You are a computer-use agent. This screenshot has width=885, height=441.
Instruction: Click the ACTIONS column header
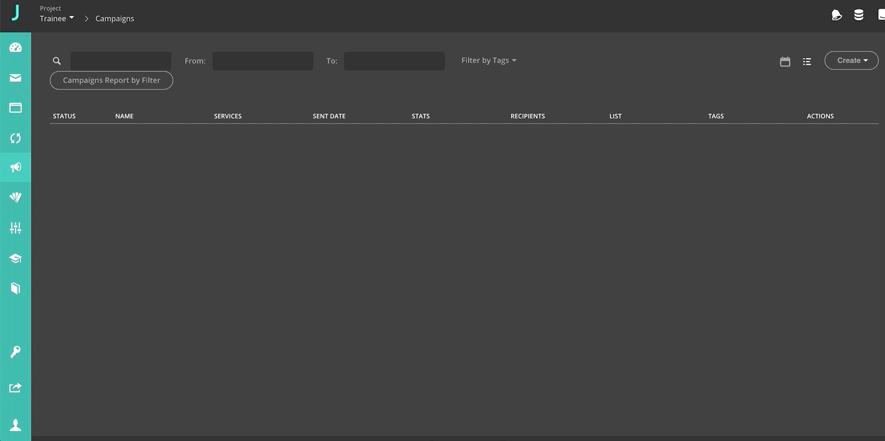pyautogui.click(x=820, y=116)
